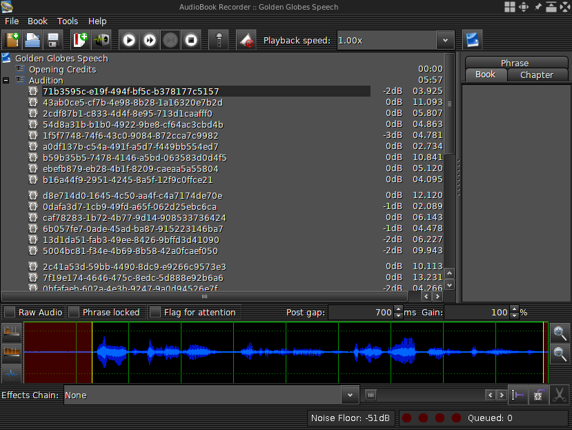Select phrase 43ab0ce5-cf7b-4e98-8b28-1a16320e7b2d
The image size is (572, 430).
[x=132, y=103]
